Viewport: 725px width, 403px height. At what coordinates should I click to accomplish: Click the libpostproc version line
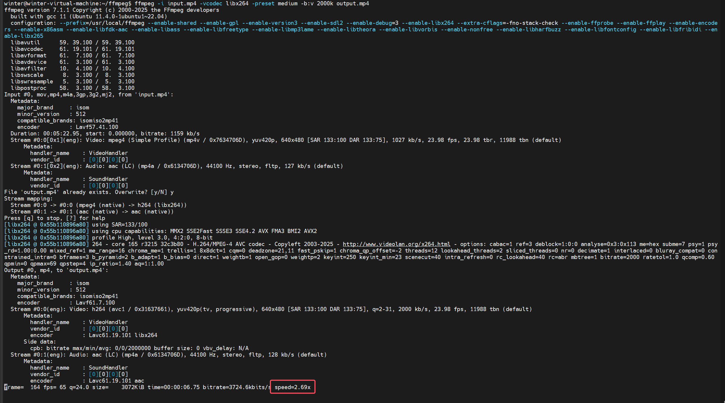[73, 88]
